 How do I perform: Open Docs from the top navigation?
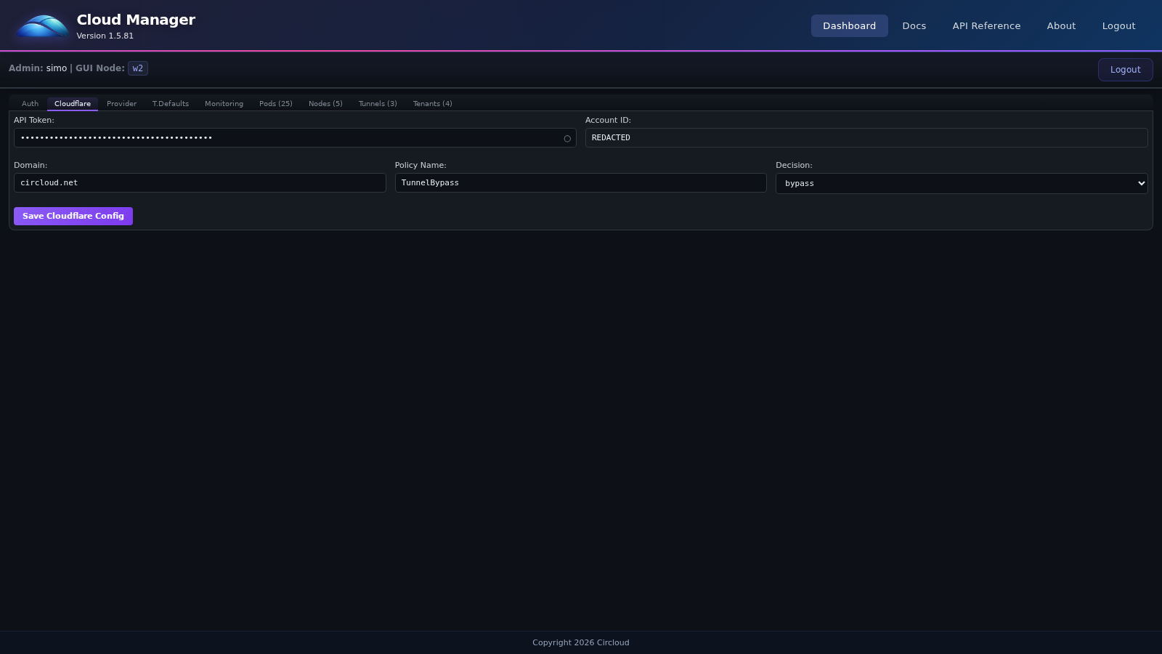(x=914, y=25)
